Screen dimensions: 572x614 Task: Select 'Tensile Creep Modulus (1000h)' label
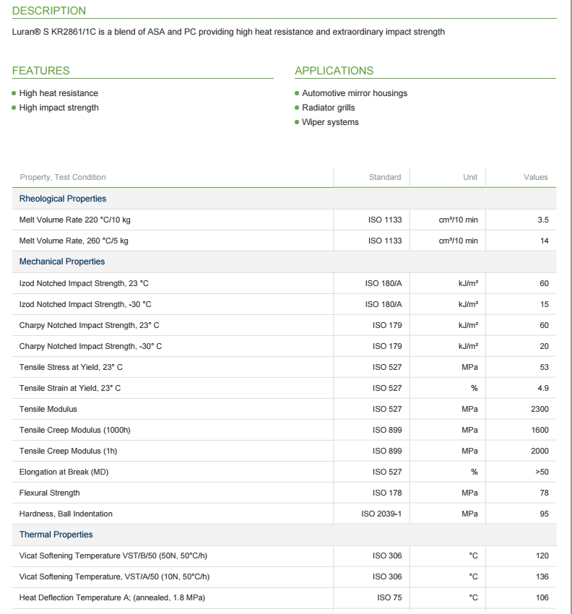pos(75,430)
